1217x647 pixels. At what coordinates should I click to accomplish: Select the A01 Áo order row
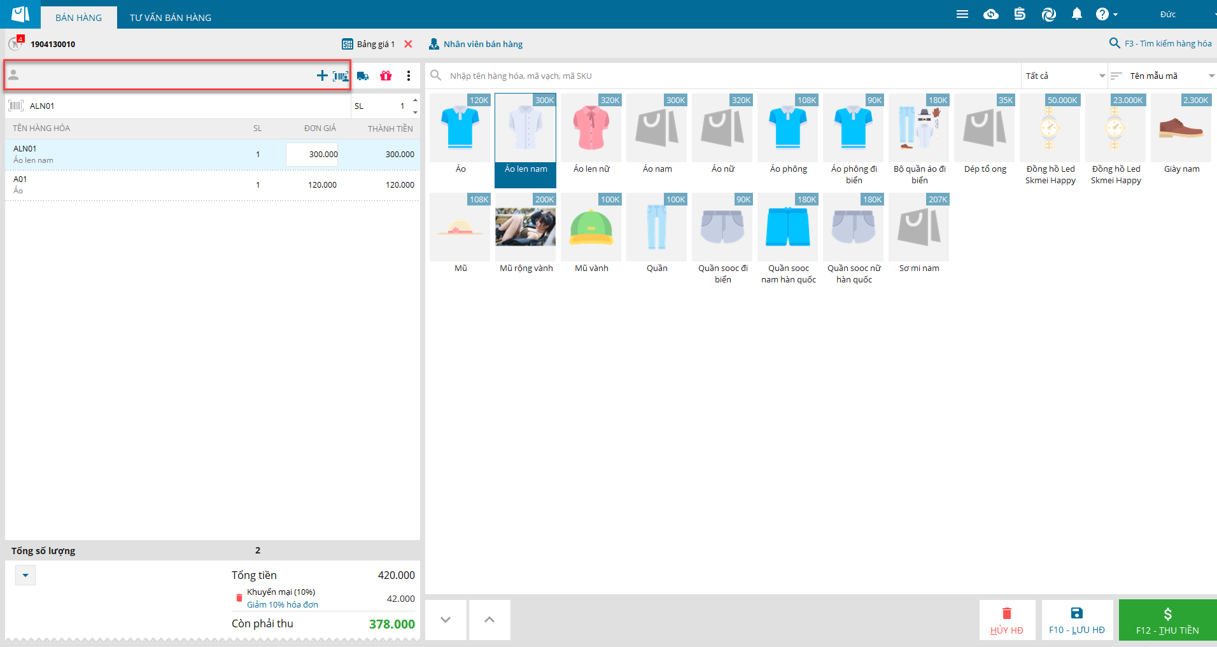[x=213, y=184]
